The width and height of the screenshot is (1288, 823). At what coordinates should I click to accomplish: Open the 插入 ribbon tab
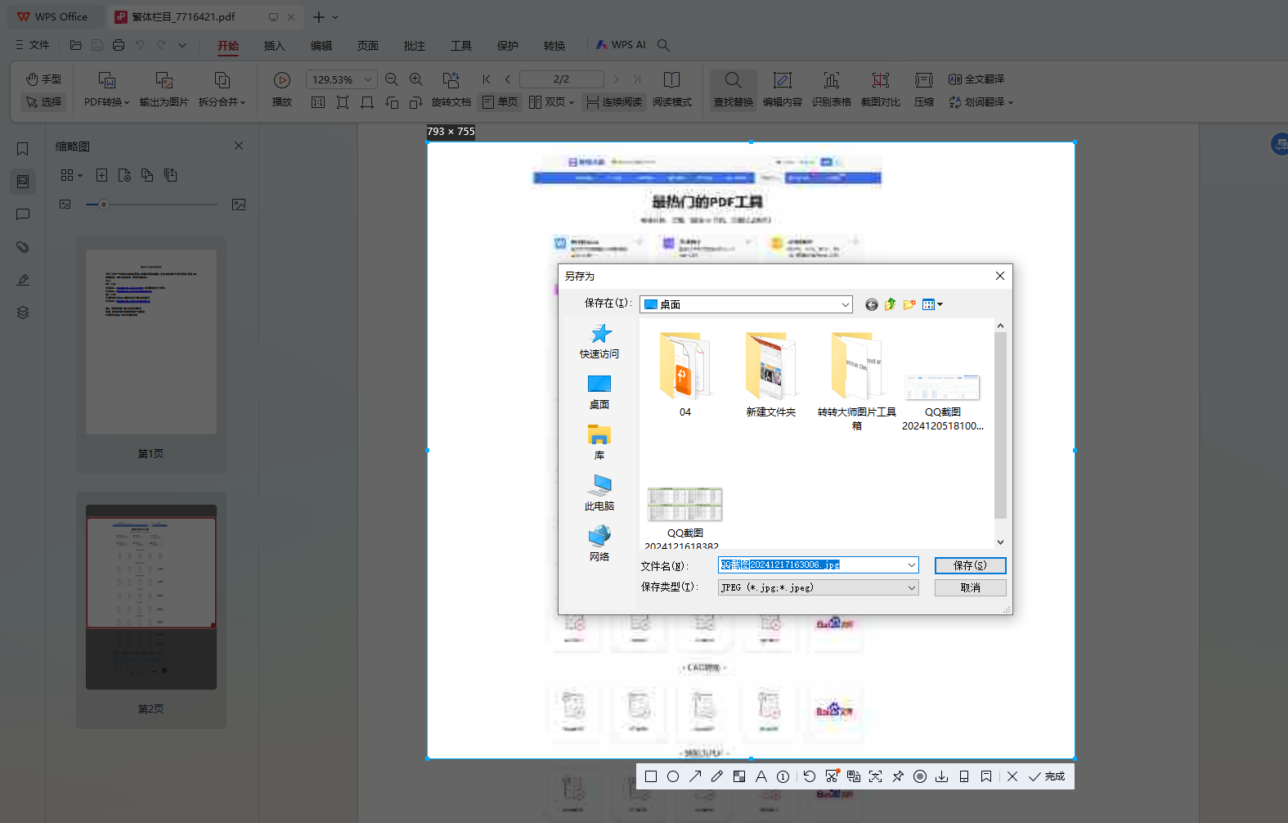[275, 46]
